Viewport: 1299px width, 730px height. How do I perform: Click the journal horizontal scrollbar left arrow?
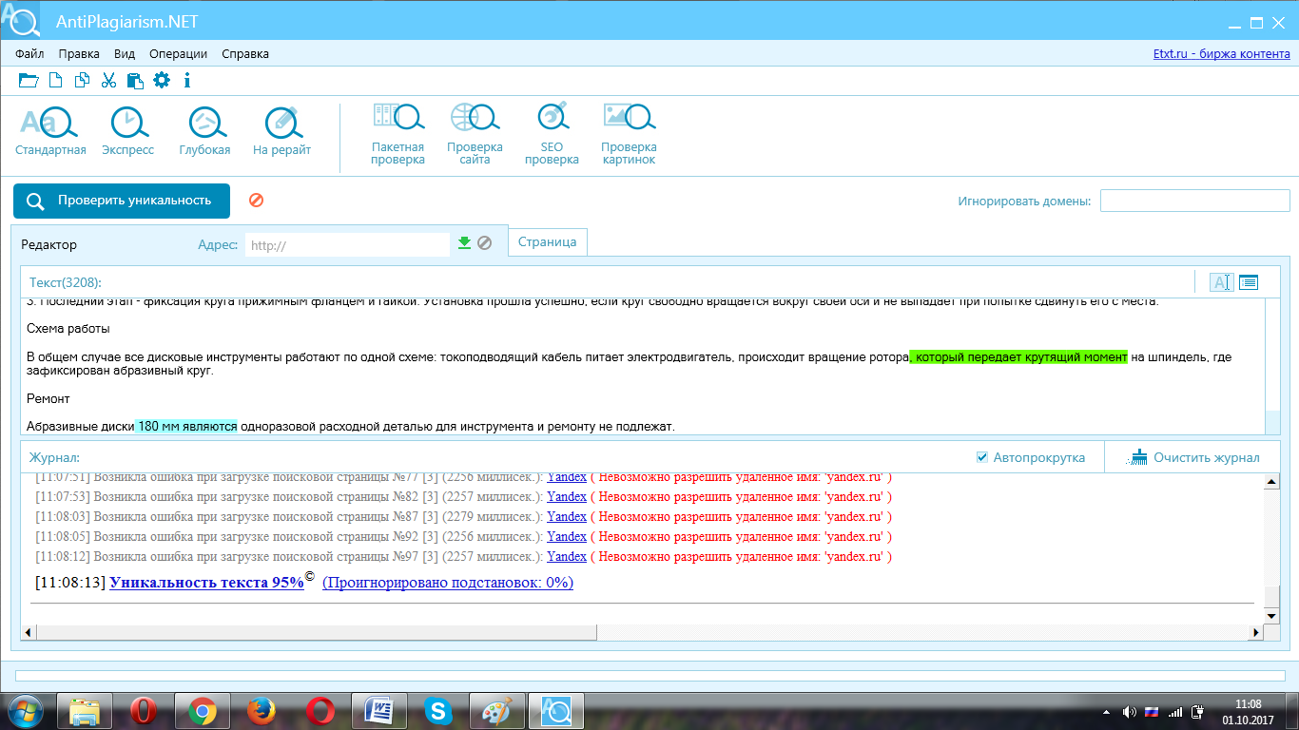[x=29, y=632]
